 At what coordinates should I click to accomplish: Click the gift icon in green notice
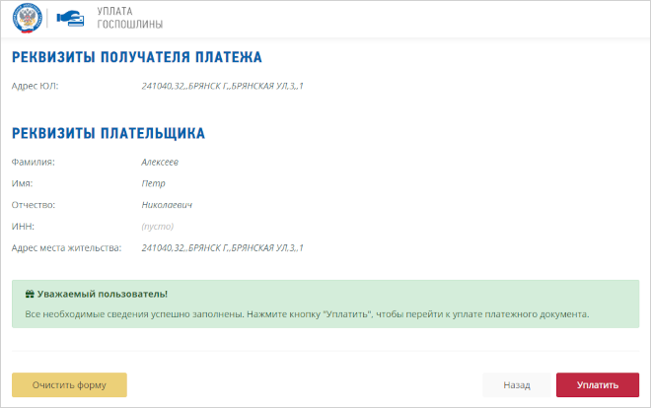point(30,294)
